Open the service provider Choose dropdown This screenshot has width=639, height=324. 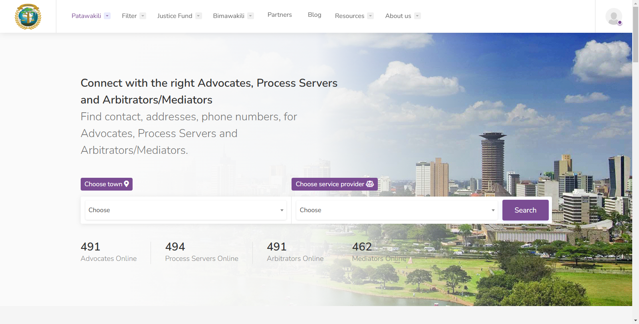(x=397, y=210)
